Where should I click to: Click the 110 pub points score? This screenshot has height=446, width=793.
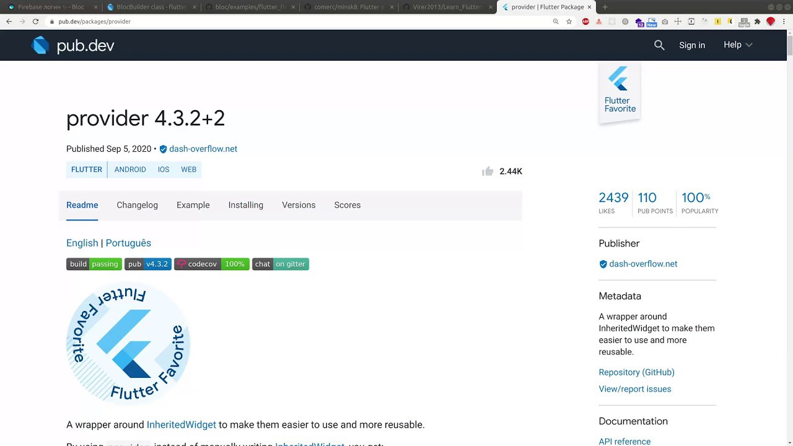click(x=655, y=203)
